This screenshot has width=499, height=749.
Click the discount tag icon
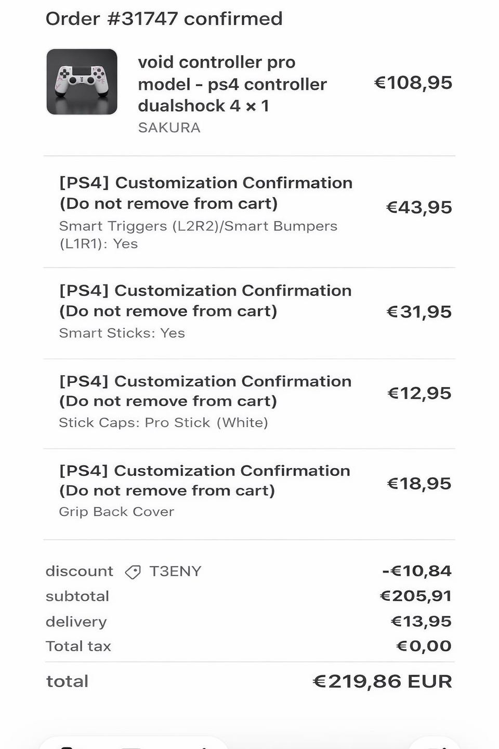(x=133, y=572)
